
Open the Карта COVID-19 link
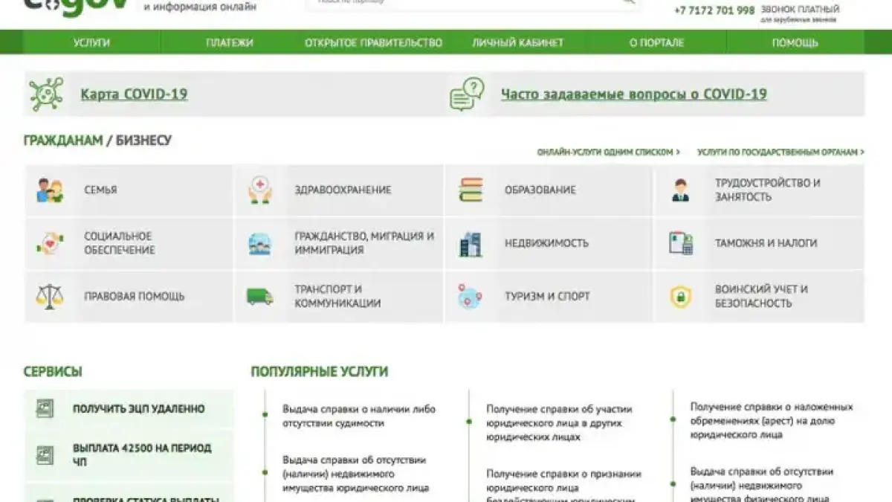134,94
